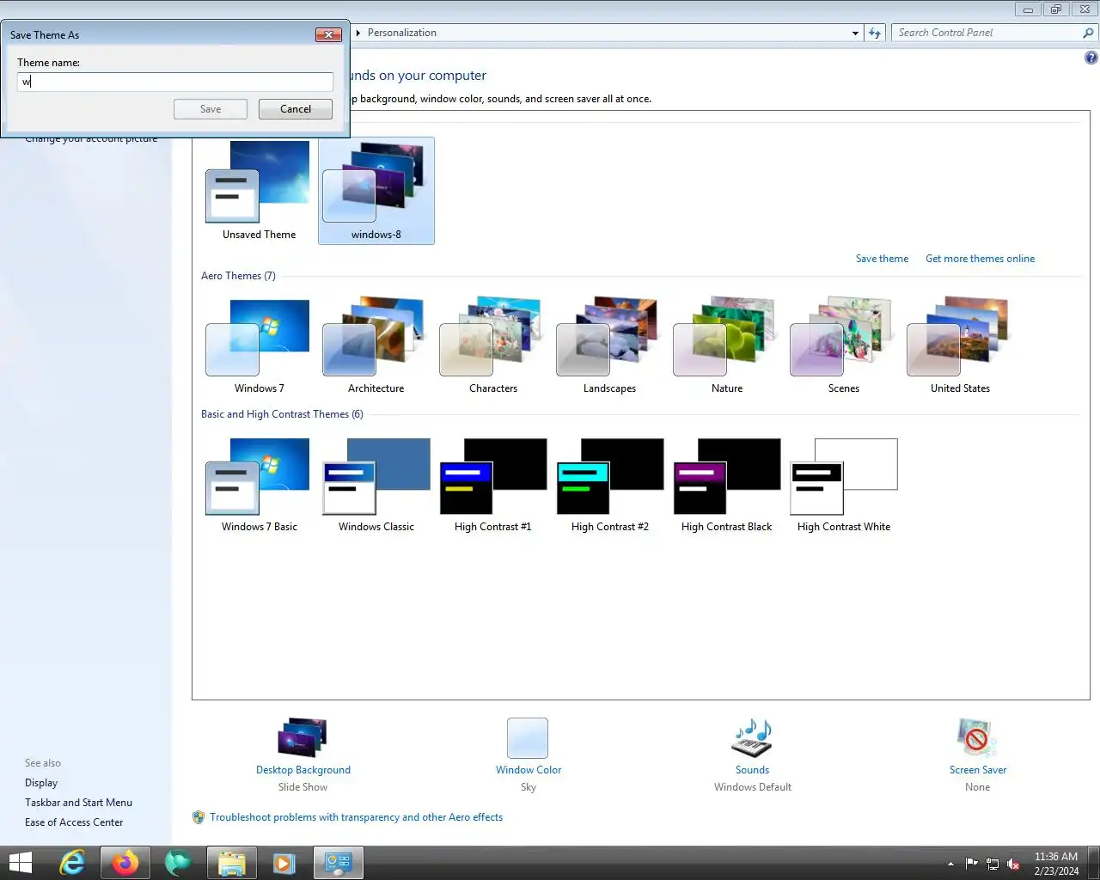Open the Help question mark icon
Screen dimensions: 1100x880
pyautogui.click(x=1091, y=58)
